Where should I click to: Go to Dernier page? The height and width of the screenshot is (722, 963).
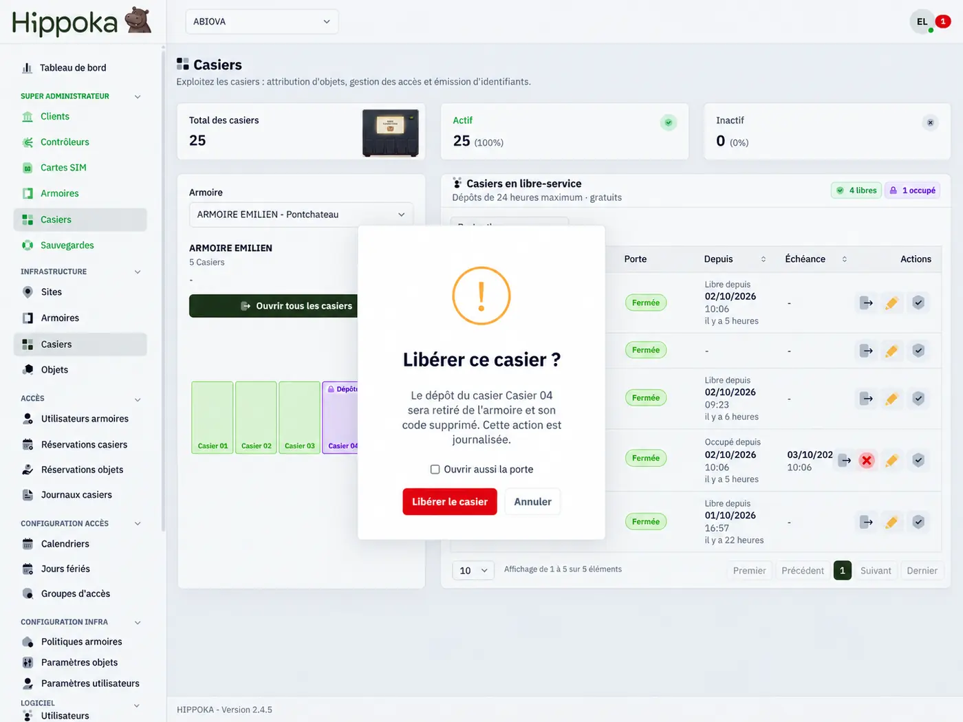(x=922, y=571)
